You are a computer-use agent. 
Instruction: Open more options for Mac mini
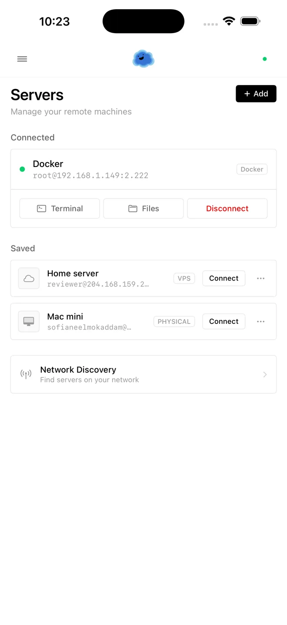coord(260,322)
